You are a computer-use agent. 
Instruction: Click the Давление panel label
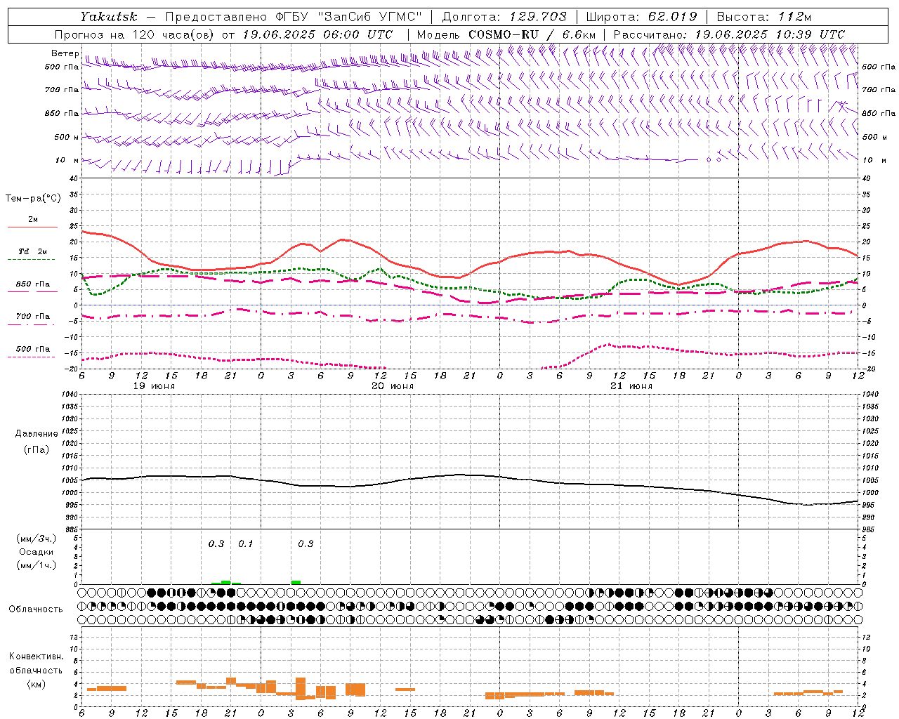37,434
